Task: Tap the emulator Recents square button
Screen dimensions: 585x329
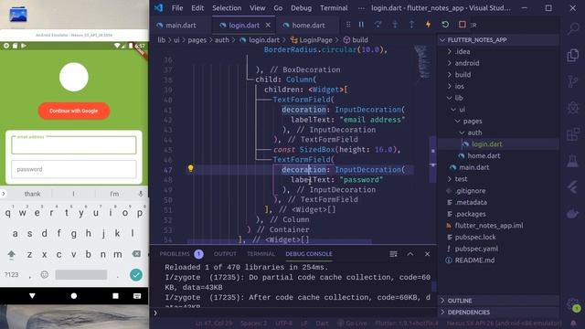Action: pyautogui.click(x=116, y=296)
